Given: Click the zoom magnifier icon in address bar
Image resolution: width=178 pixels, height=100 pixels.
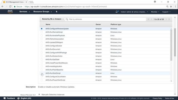Looking at the screenshot, I should click(167, 7).
